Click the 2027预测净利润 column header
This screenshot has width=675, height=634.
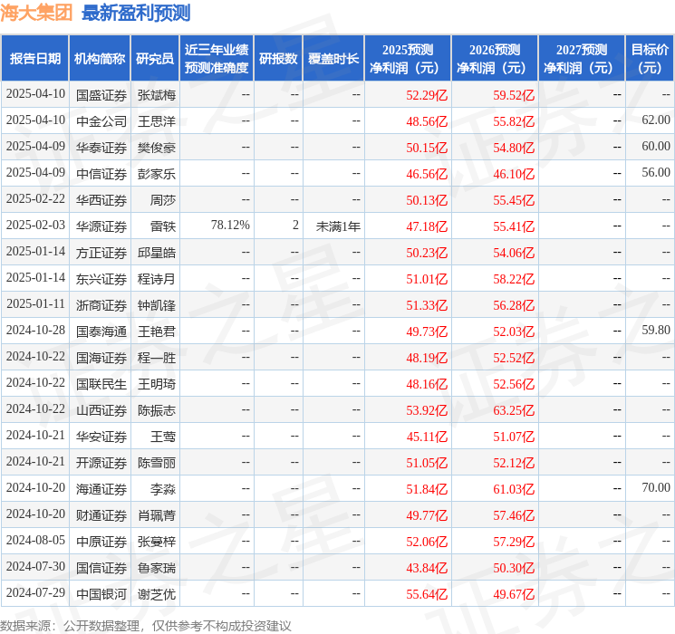581,59
